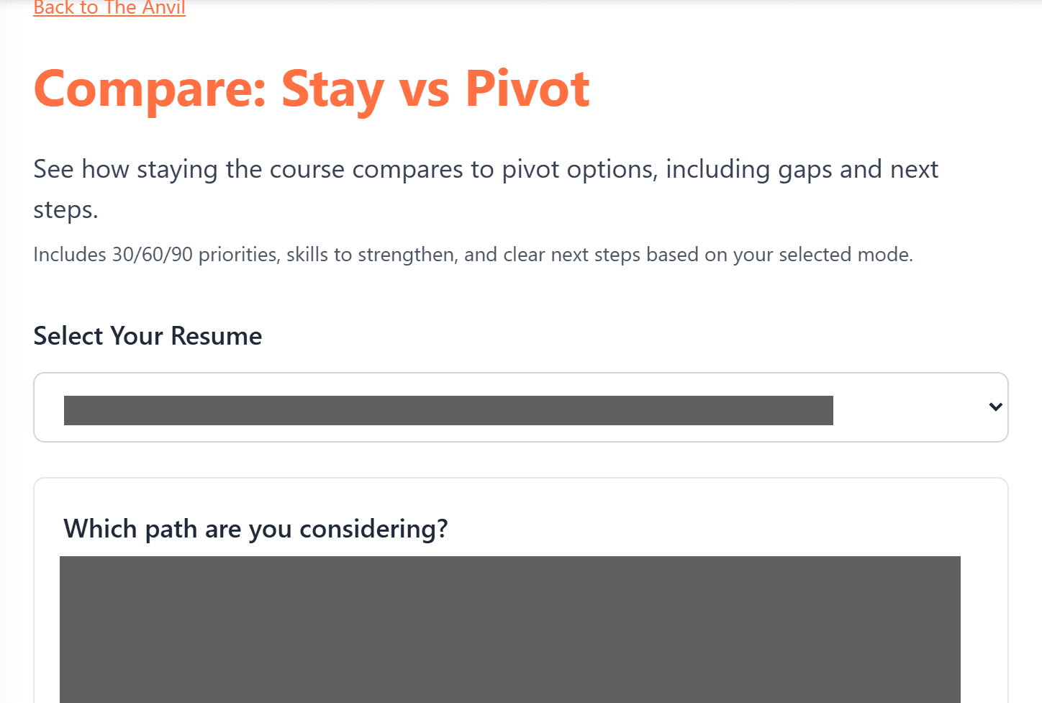This screenshot has width=1042, height=703.
Task: Follow the Back to The Anvil link
Action: tap(109, 9)
